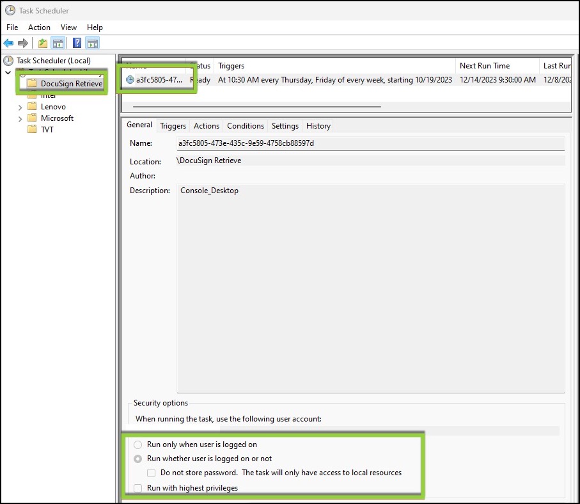The height and width of the screenshot is (504, 580).
Task: Expand the Microsoft folder
Action: coord(20,118)
